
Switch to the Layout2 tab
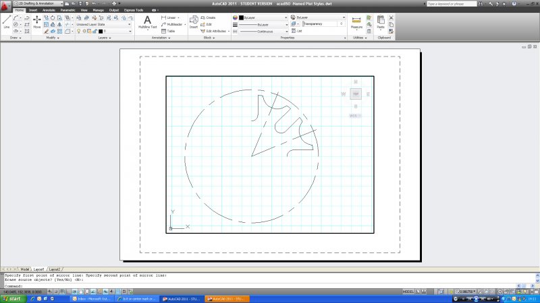pos(55,269)
